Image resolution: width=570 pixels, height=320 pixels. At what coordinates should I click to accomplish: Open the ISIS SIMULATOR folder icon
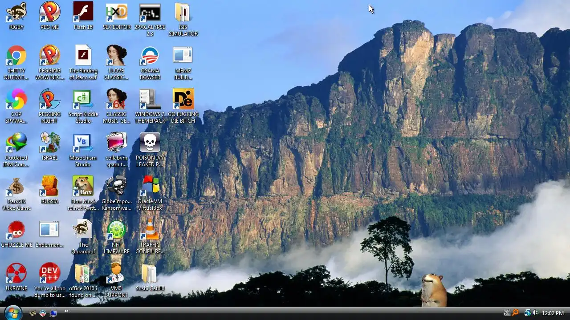coord(183,12)
